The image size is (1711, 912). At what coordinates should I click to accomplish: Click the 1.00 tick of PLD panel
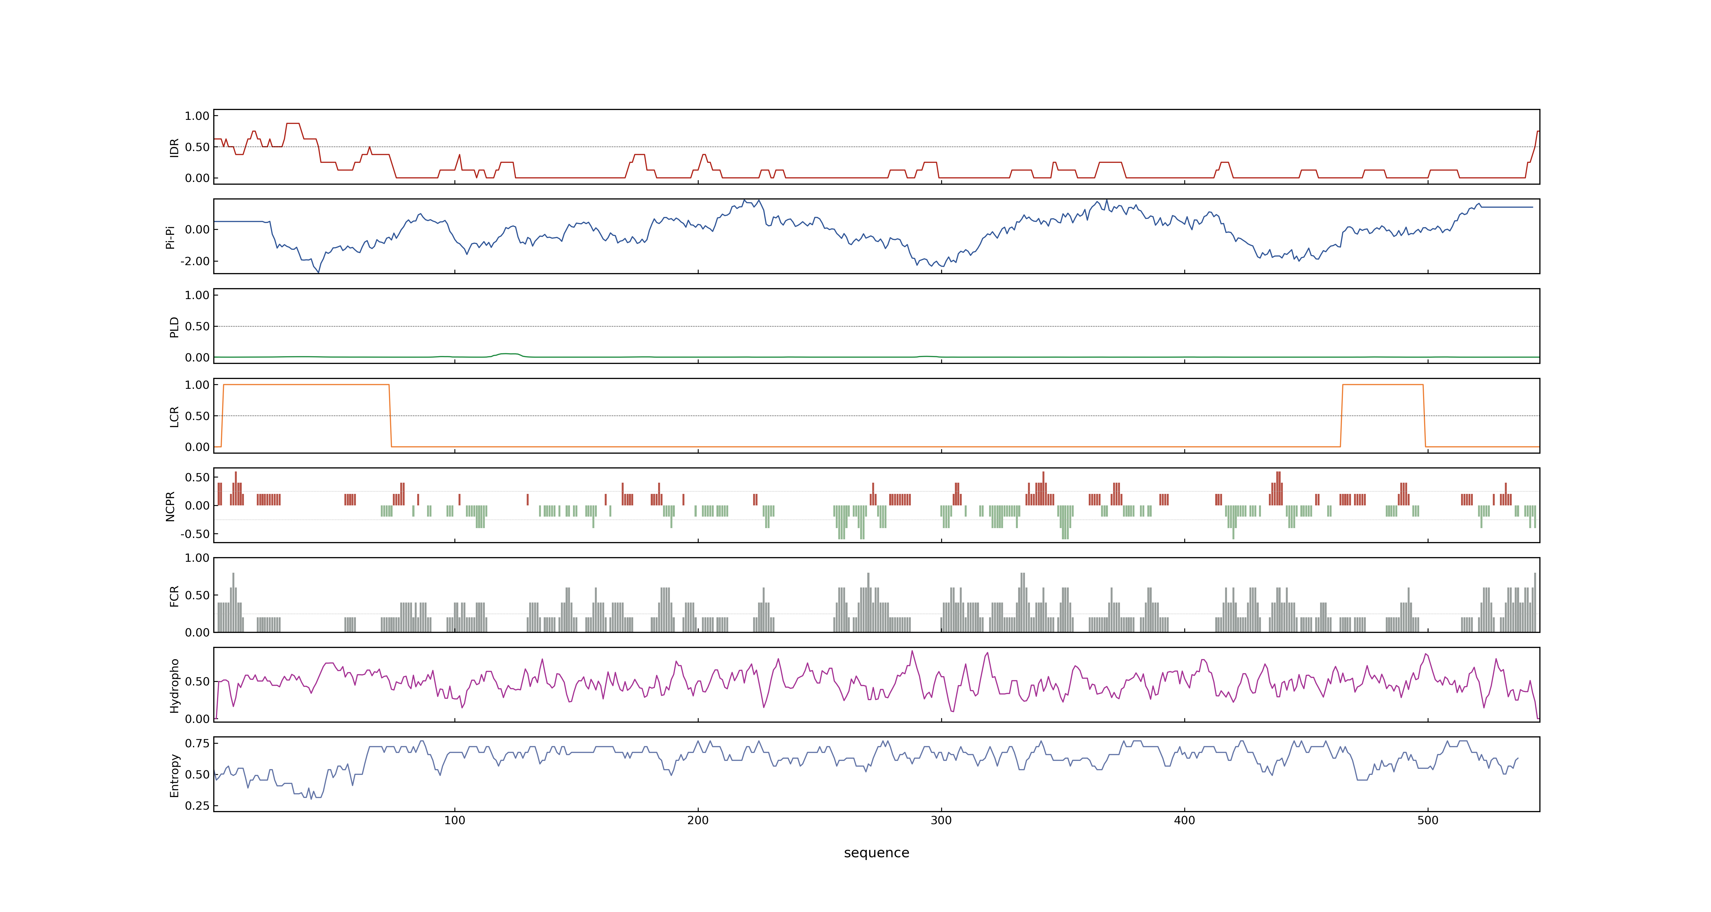(197, 295)
